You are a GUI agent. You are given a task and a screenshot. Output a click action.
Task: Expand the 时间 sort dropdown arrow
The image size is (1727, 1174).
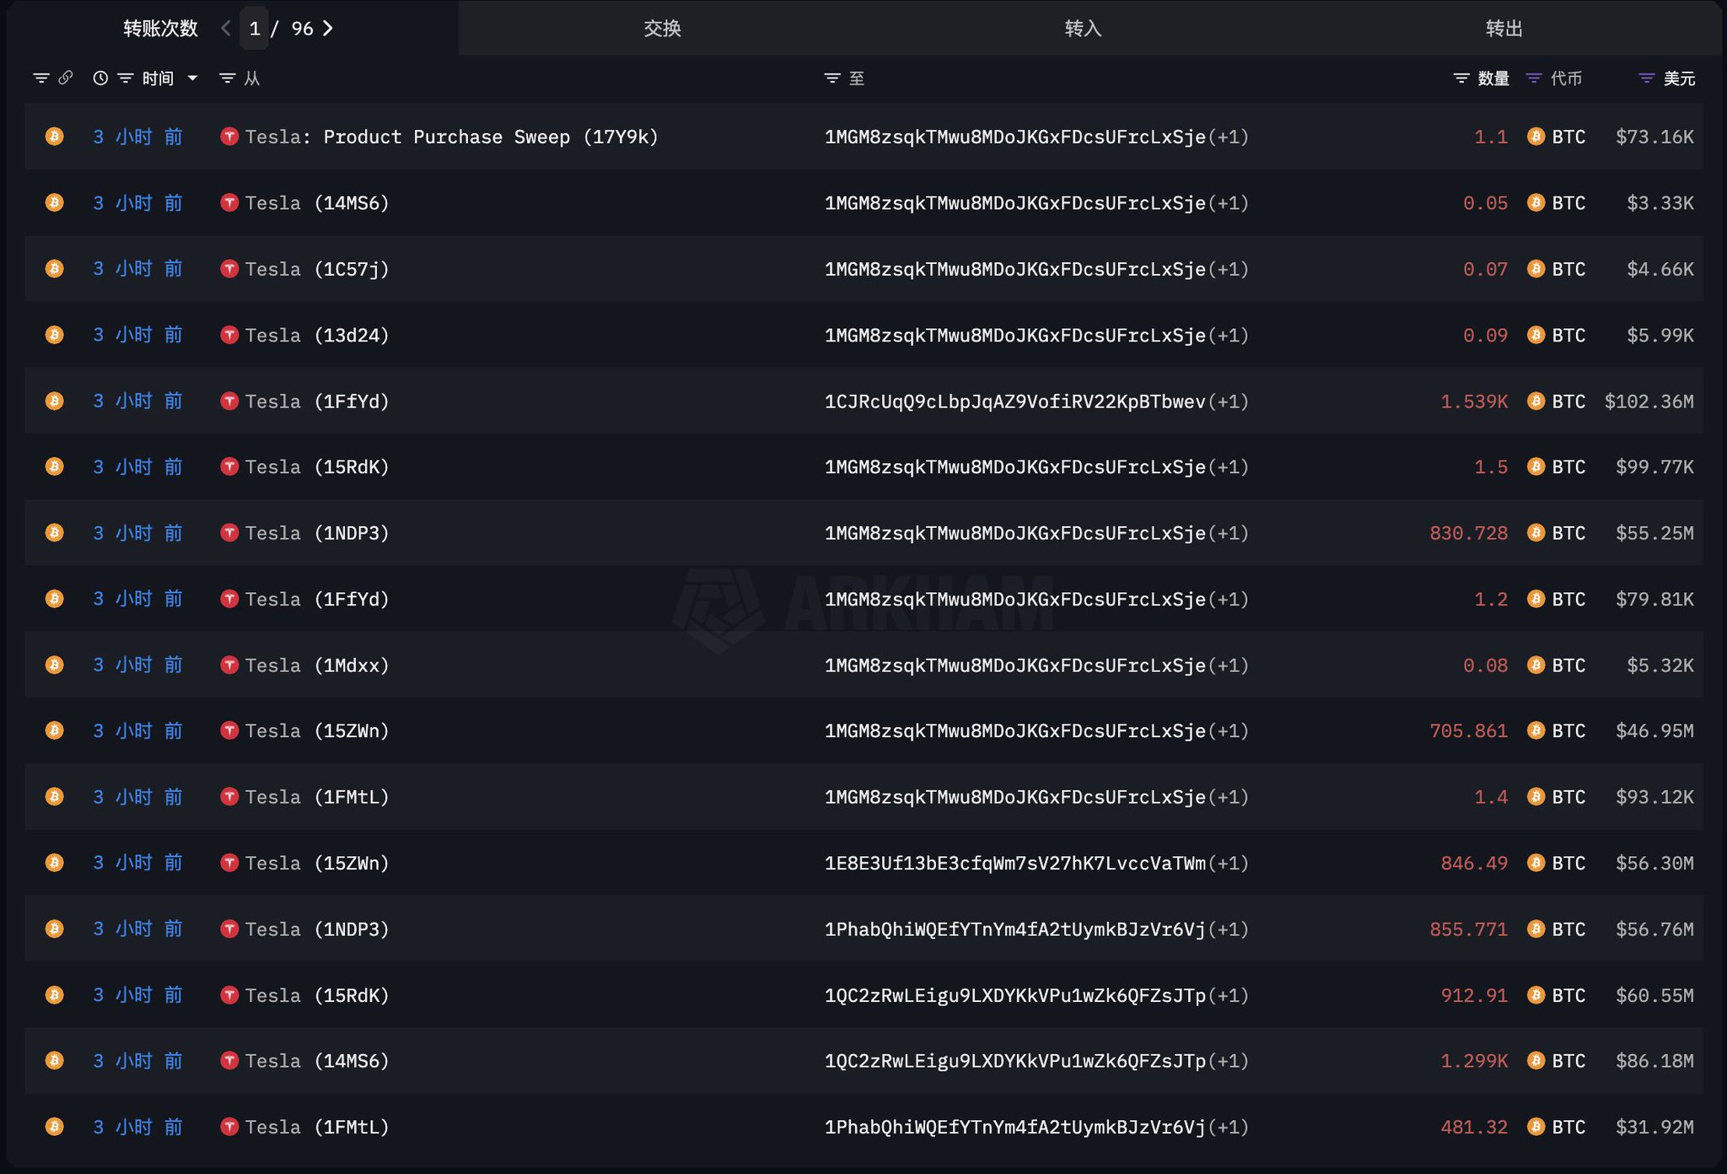[x=192, y=78]
